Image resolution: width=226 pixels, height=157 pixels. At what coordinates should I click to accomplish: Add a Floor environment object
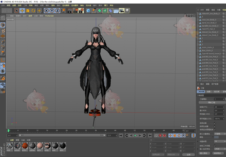(116, 11)
